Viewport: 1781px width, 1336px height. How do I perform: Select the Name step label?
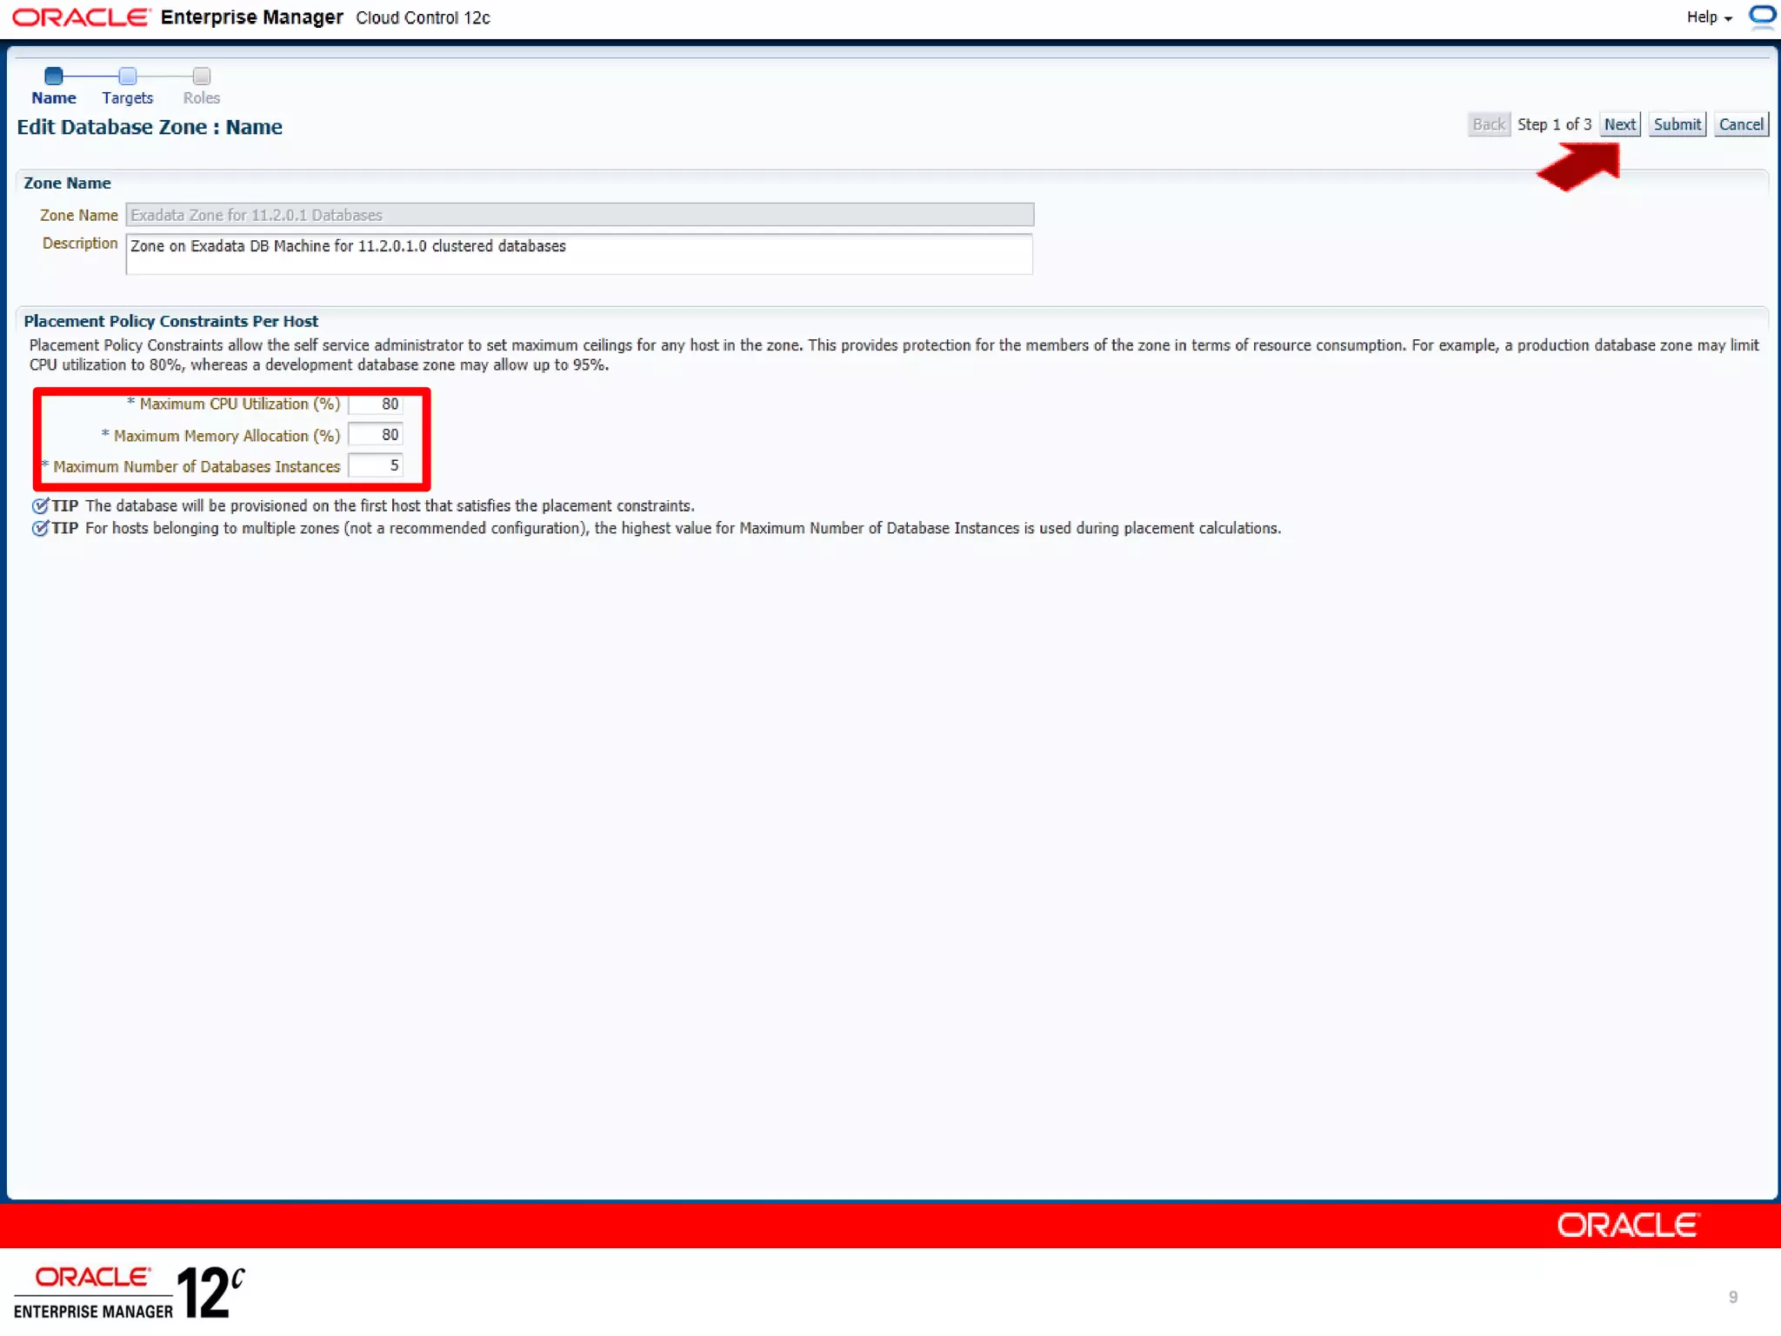coord(54,98)
